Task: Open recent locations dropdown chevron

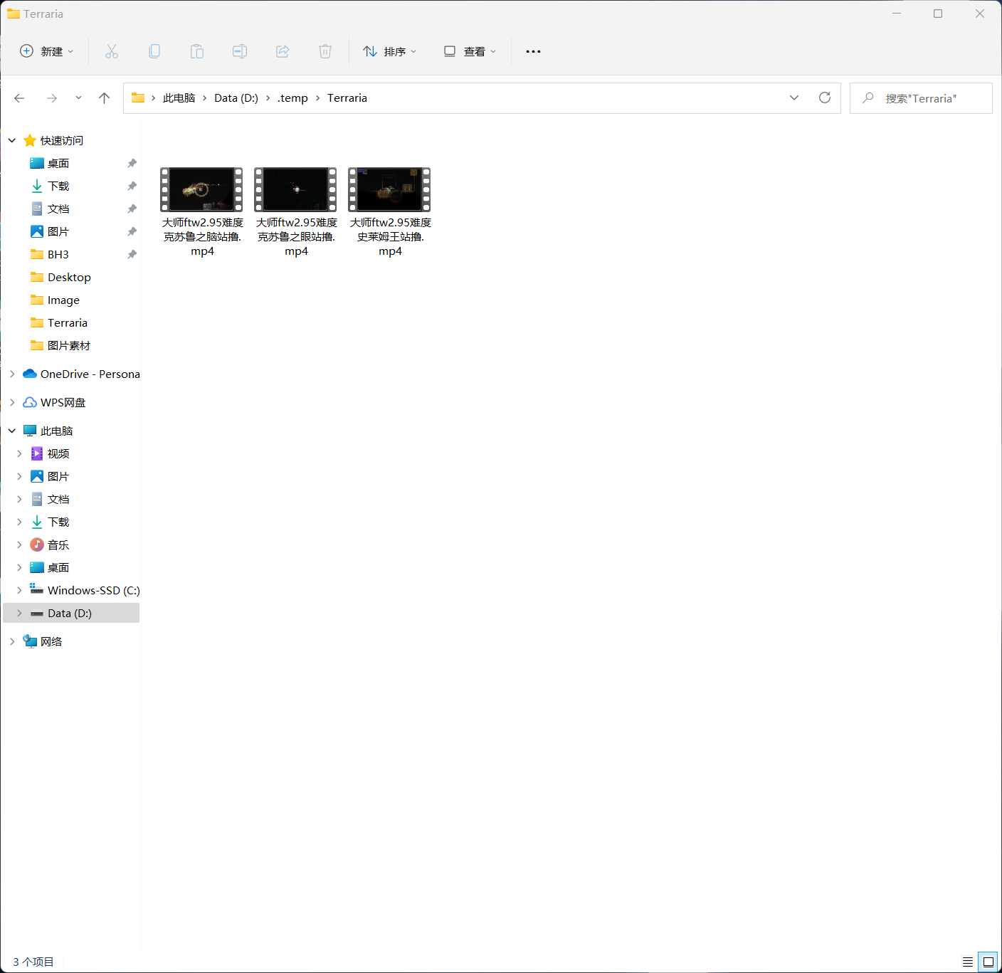Action: click(x=78, y=98)
